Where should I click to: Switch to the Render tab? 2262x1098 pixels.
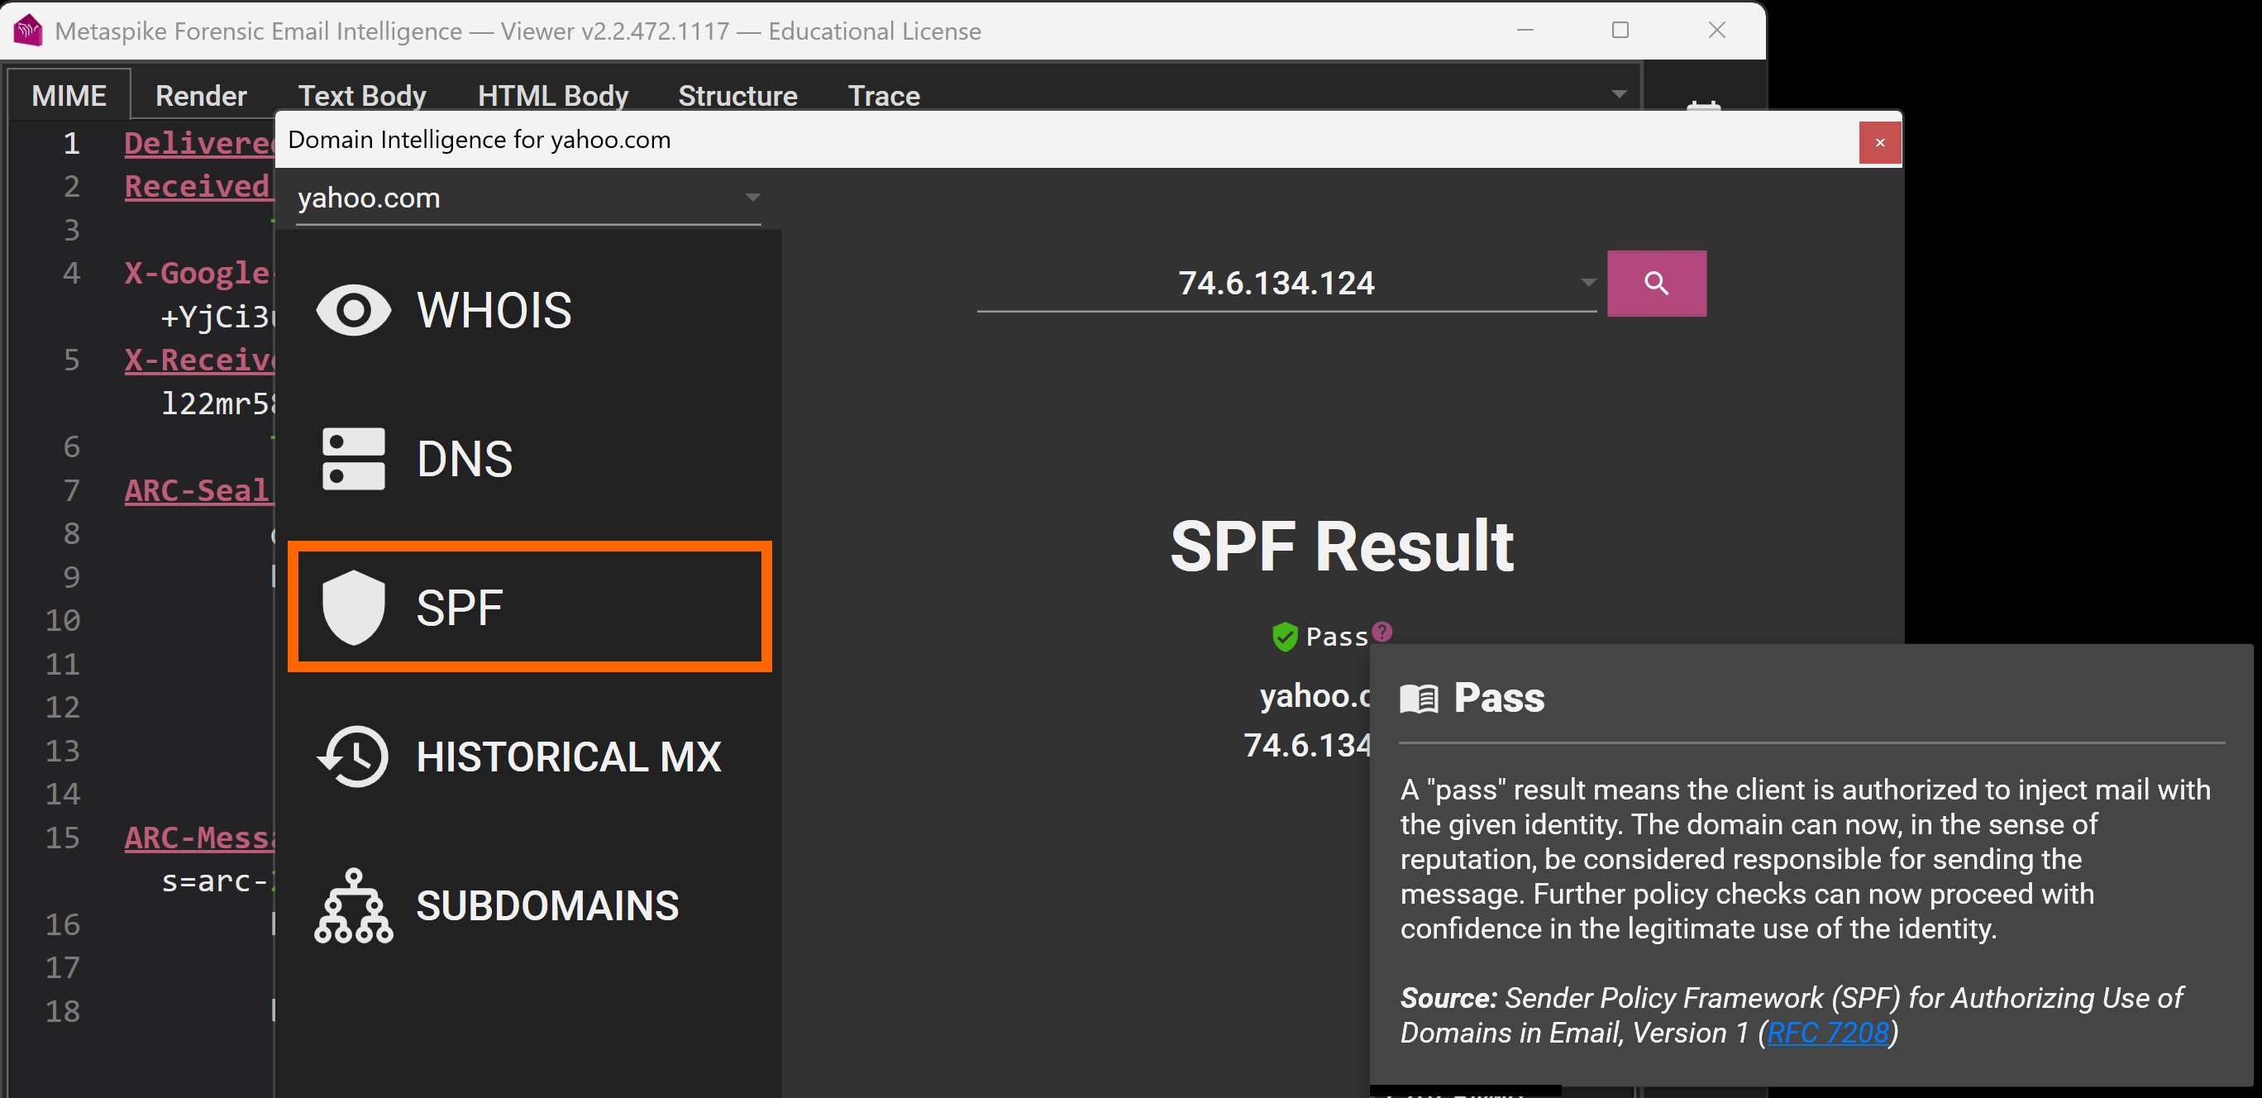point(201,95)
